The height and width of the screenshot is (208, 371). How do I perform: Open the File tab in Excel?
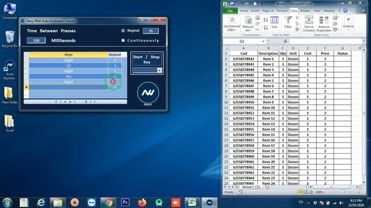(x=230, y=11)
